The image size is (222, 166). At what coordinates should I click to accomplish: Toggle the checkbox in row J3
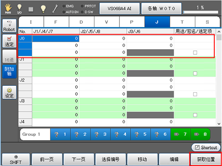[195, 115]
